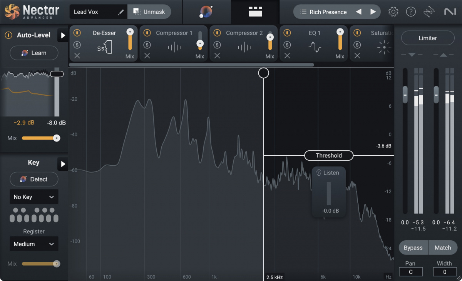Click the Match button in the Limiter panel
Viewport: 462px width, 281px height.
pos(443,248)
